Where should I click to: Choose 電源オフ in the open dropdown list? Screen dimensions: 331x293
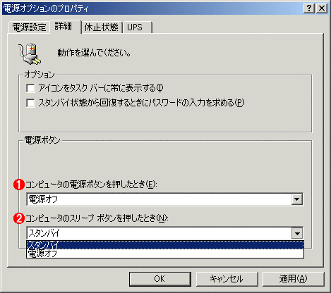click(165, 254)
